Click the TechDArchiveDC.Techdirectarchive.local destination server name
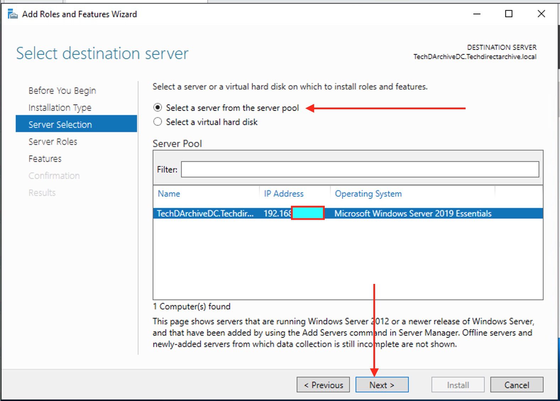 pos(475,57)
